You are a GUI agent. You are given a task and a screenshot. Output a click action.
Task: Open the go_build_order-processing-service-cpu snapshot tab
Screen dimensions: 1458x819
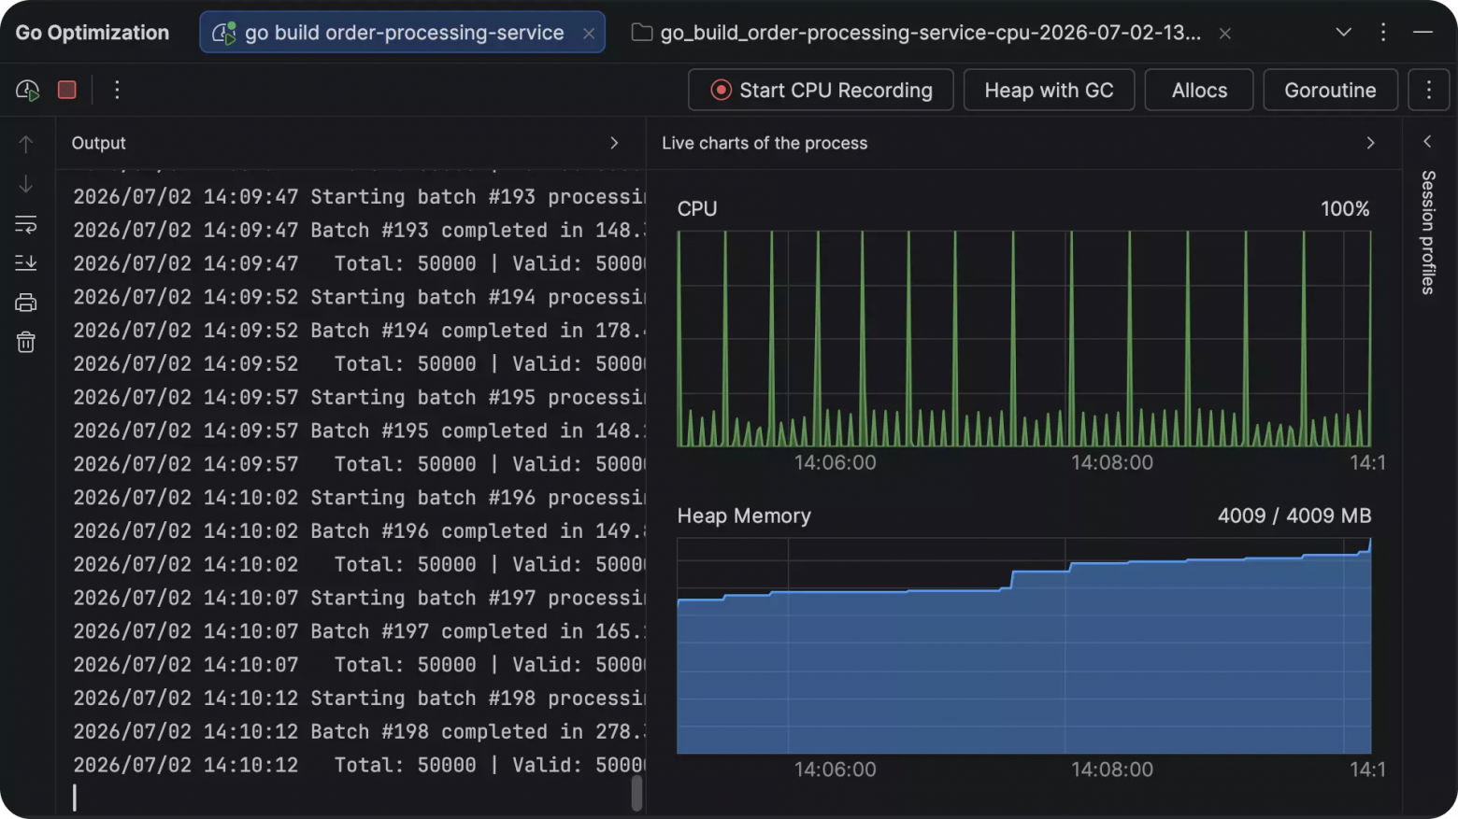930,33
